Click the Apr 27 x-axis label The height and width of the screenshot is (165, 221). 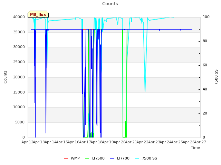[200, 142]
